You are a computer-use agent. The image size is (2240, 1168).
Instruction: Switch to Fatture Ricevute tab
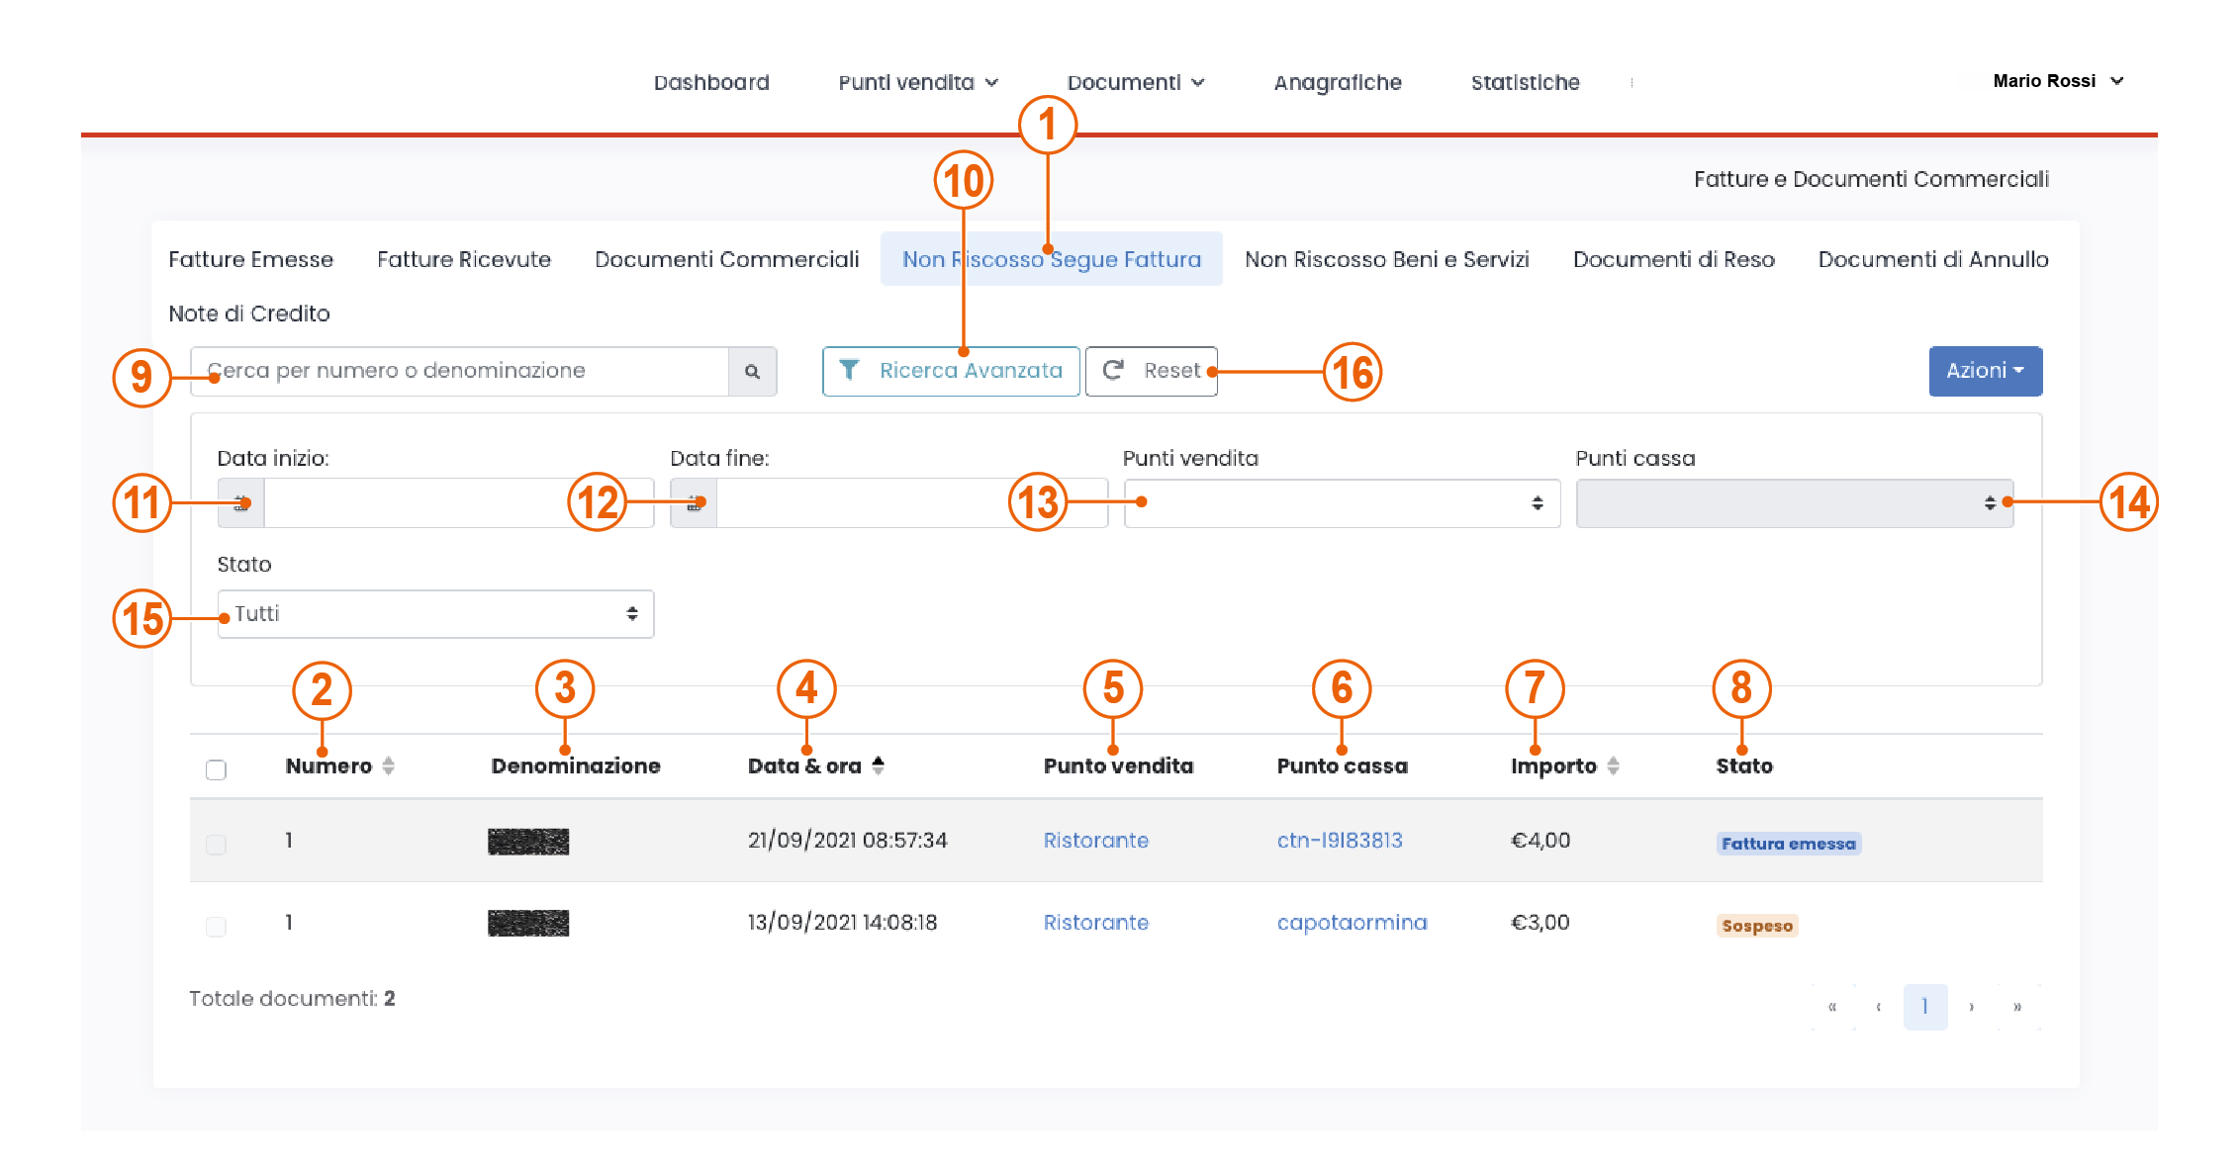pos(463,259)
